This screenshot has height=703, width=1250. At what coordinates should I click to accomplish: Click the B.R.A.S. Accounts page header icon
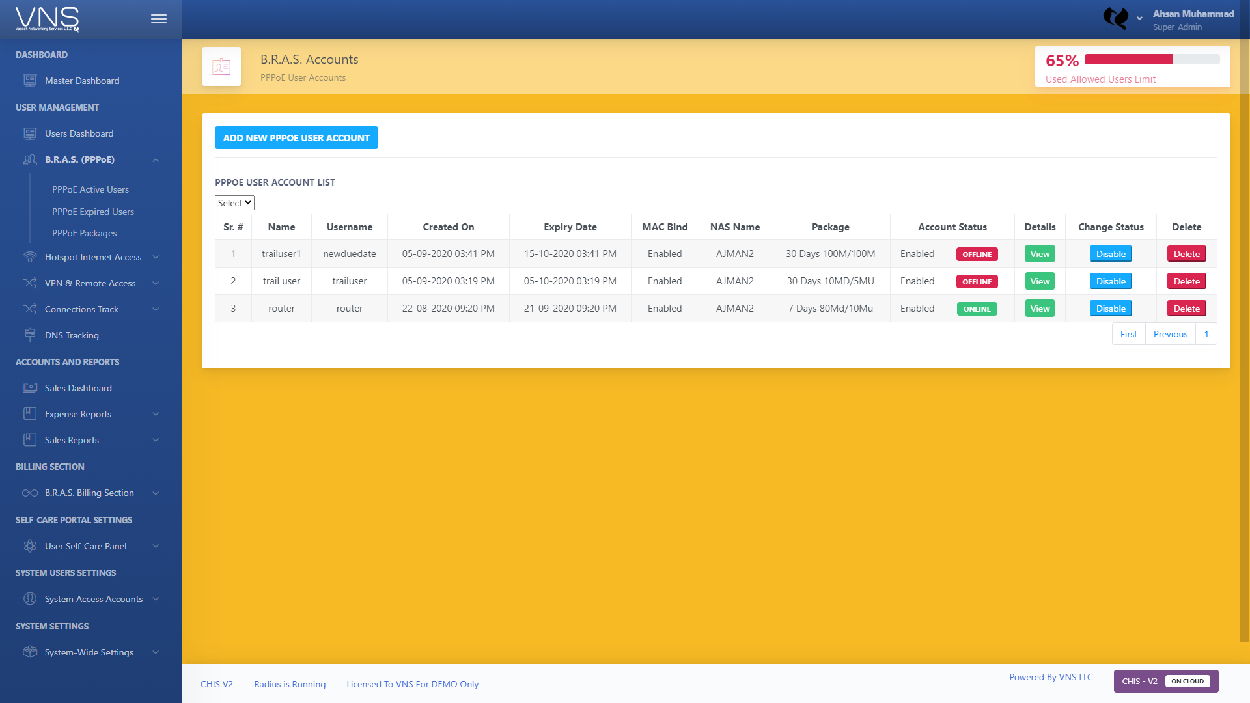click(221, 66)
